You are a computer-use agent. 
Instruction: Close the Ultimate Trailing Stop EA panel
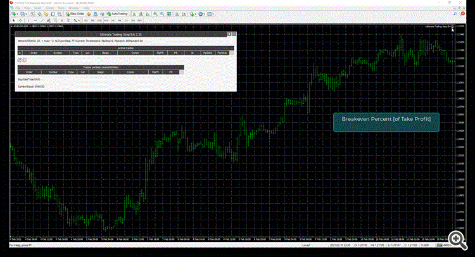pos(234,34)
